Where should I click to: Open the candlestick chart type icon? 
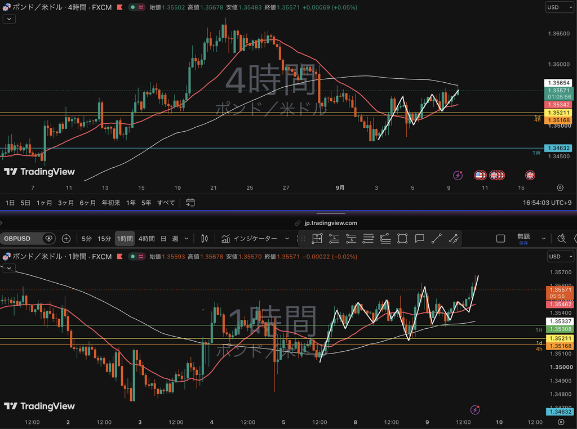coord(205,239)
